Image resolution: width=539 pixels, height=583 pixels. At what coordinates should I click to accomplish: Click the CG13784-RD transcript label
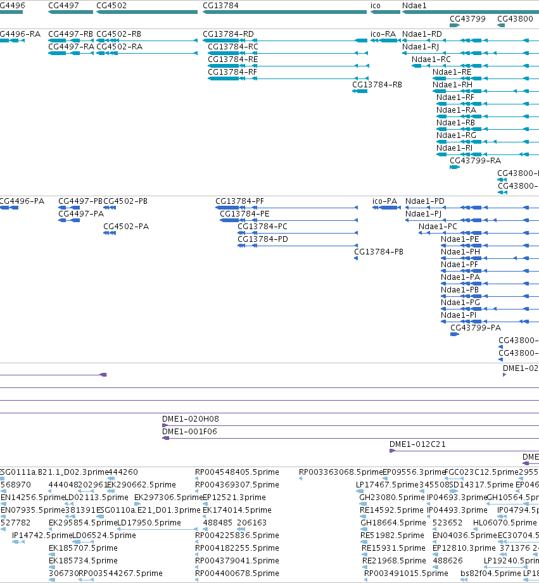coord(229,34)
